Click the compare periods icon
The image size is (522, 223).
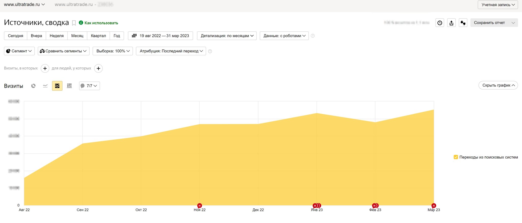(463, 23)
